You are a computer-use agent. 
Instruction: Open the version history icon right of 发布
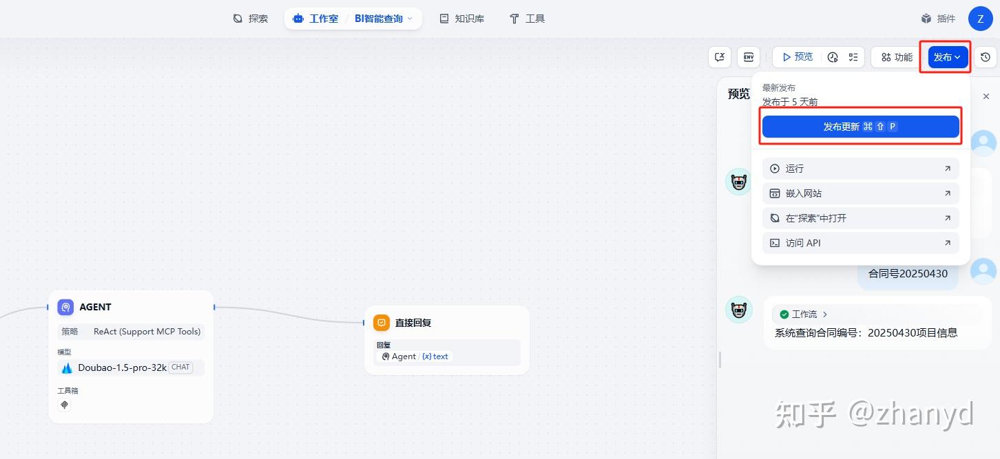[x=985, y=57]
